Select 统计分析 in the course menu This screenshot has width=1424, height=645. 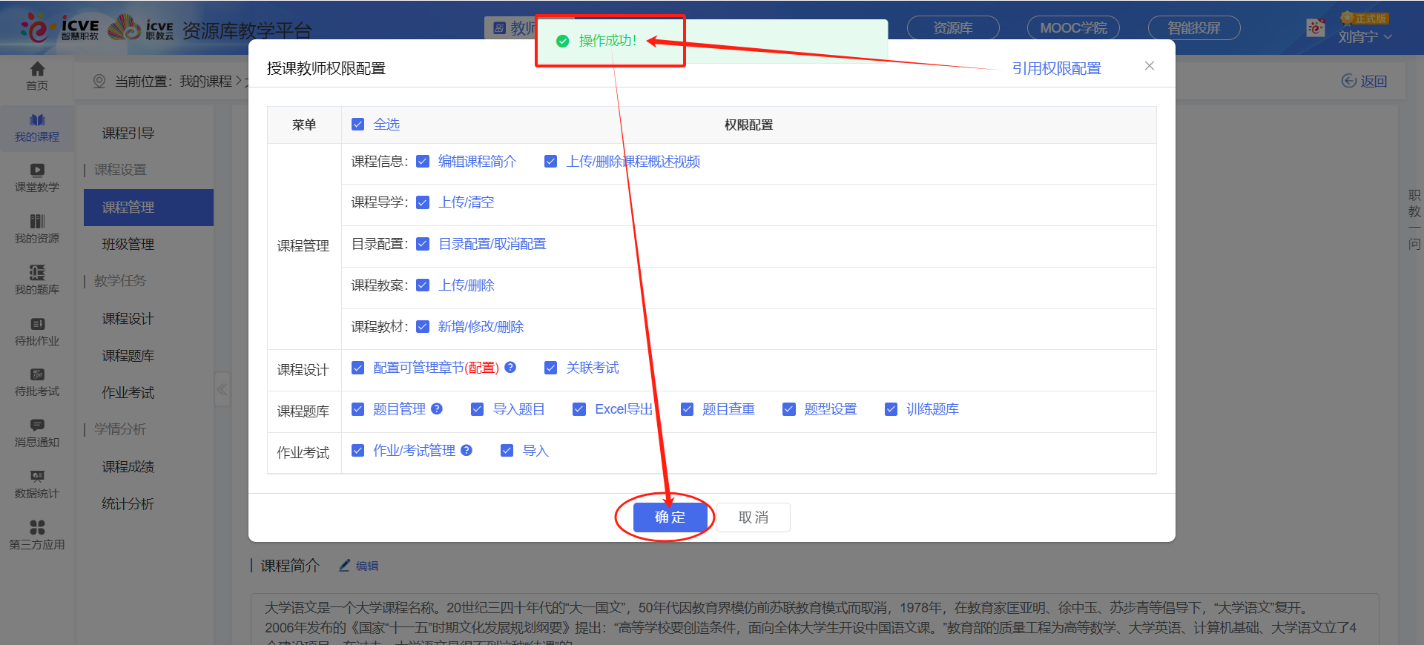click(128, 504)
